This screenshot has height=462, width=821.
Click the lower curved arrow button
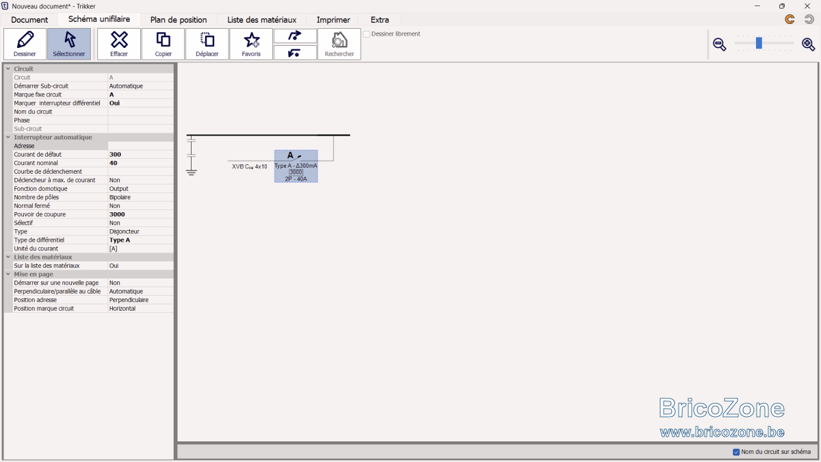point(295,53)
